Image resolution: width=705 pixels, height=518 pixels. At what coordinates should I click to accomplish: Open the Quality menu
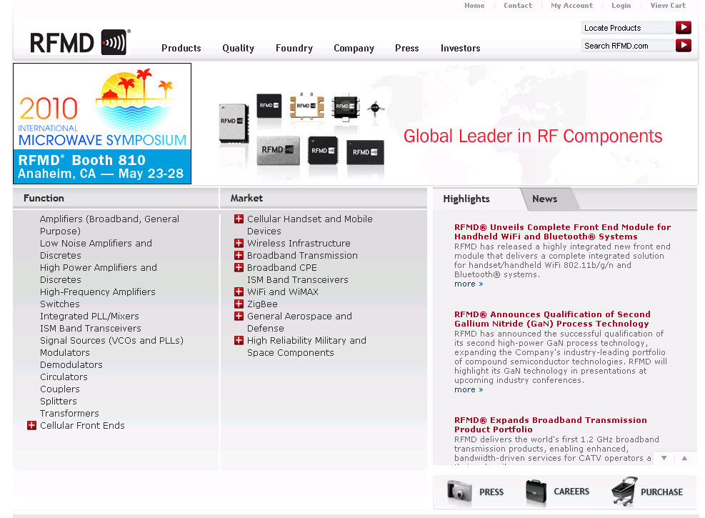(239, 48)
